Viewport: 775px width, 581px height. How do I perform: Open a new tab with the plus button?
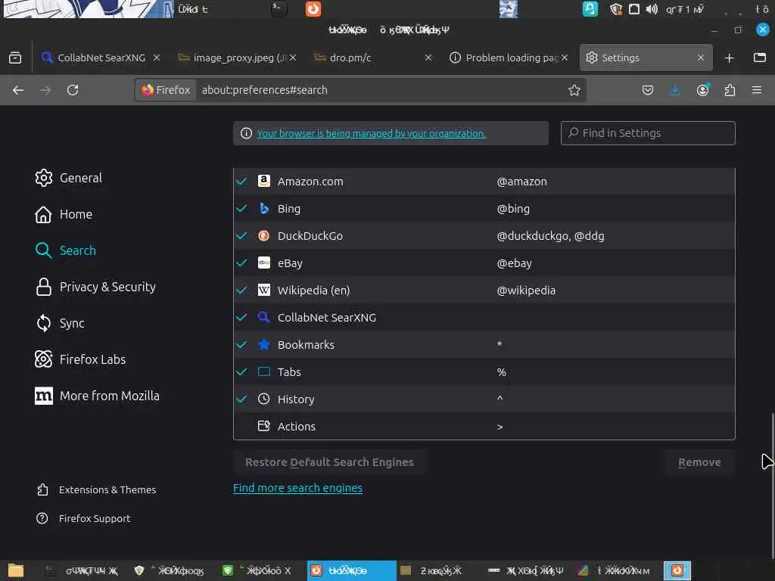coord(729,57)
